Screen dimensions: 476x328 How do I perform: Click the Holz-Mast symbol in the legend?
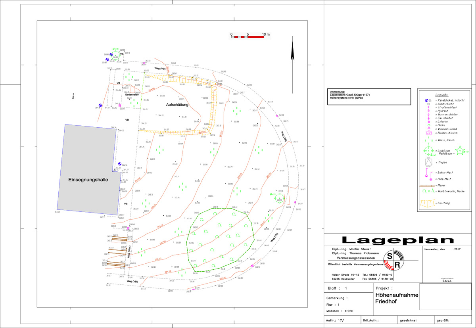(431, 176)
